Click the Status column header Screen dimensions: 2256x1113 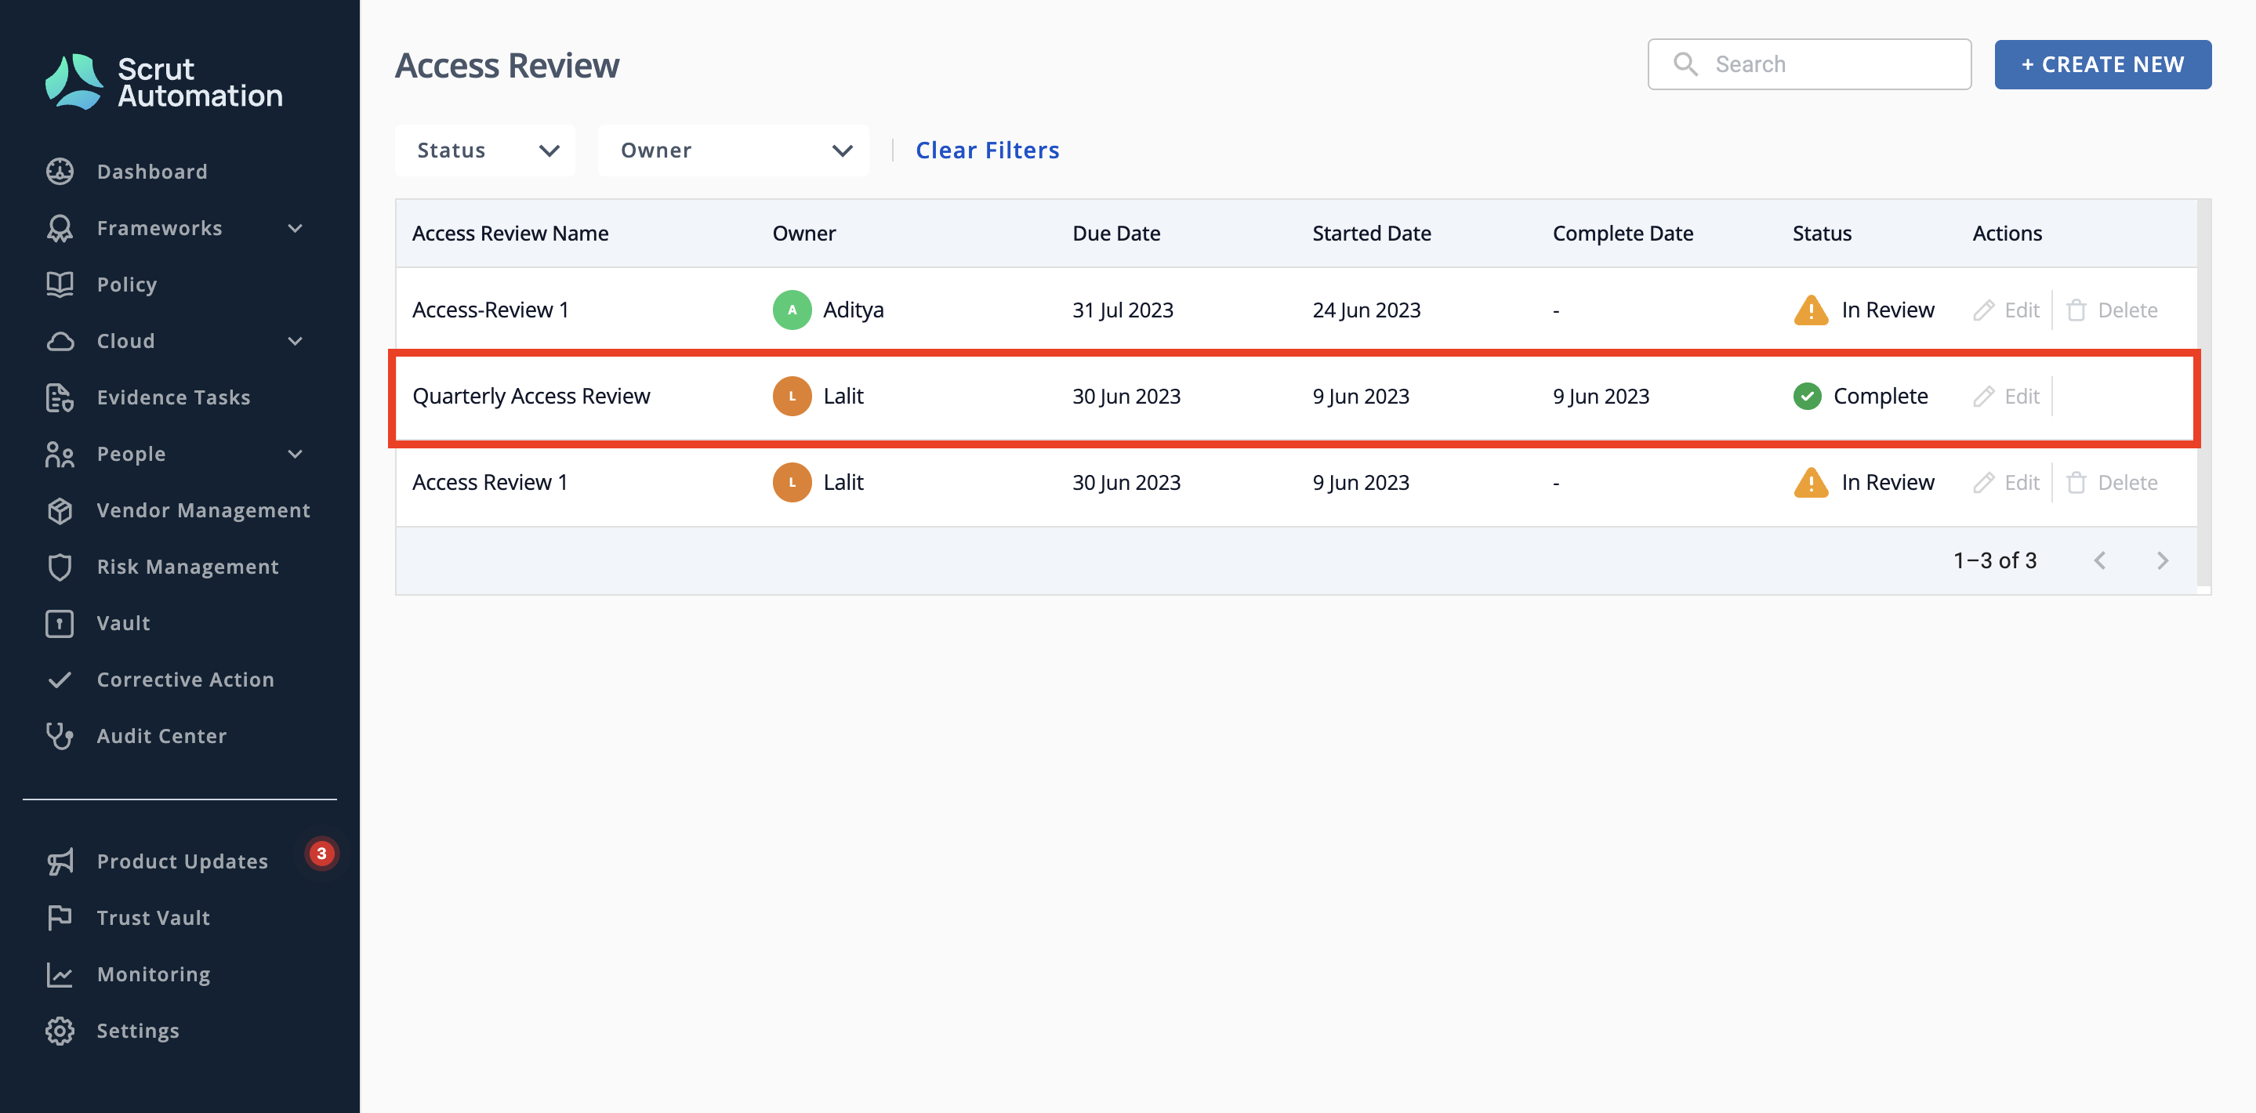tap(1822, 234)
